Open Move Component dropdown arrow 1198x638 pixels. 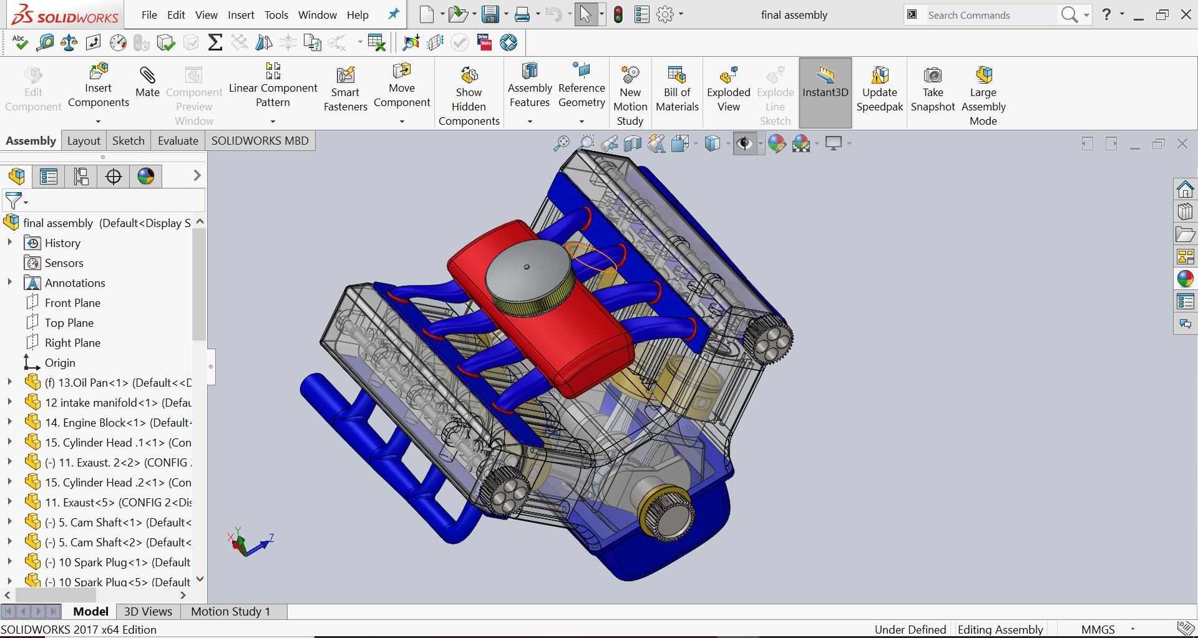point(402,122)
